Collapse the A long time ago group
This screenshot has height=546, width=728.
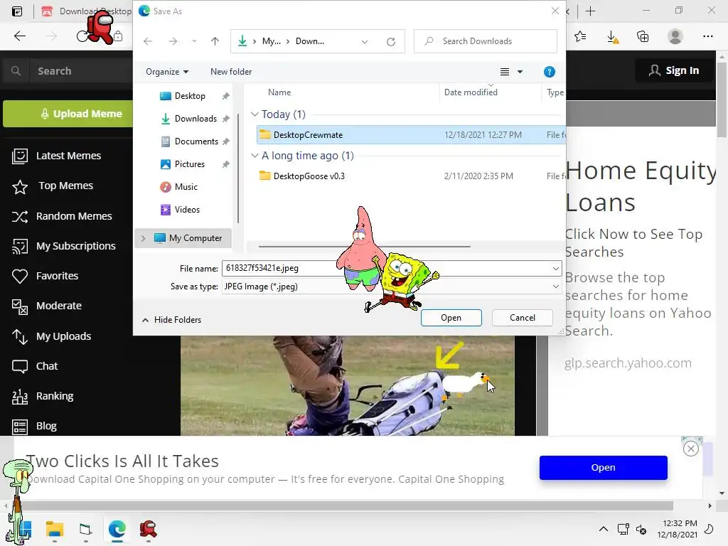[255, 156]
